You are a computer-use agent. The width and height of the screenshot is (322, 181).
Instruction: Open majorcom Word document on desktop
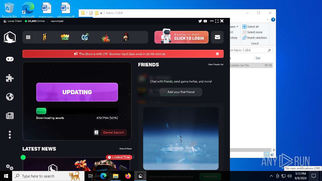(47, 10)
